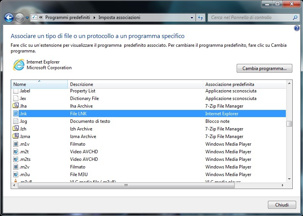Sort by the Nome column header

tap(39, 84)
